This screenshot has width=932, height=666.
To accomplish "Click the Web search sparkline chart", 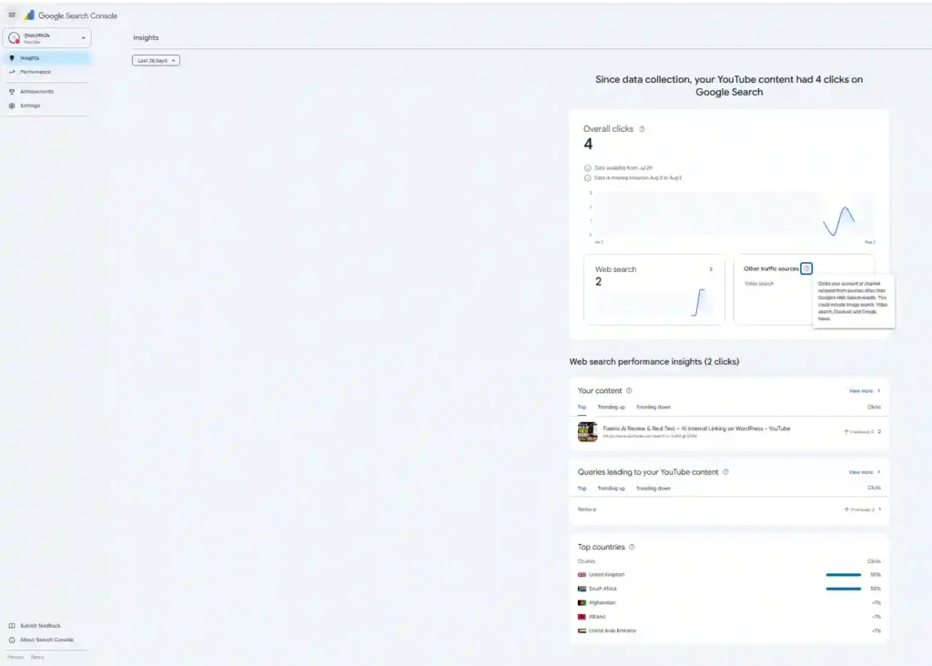I will [653, 302].
